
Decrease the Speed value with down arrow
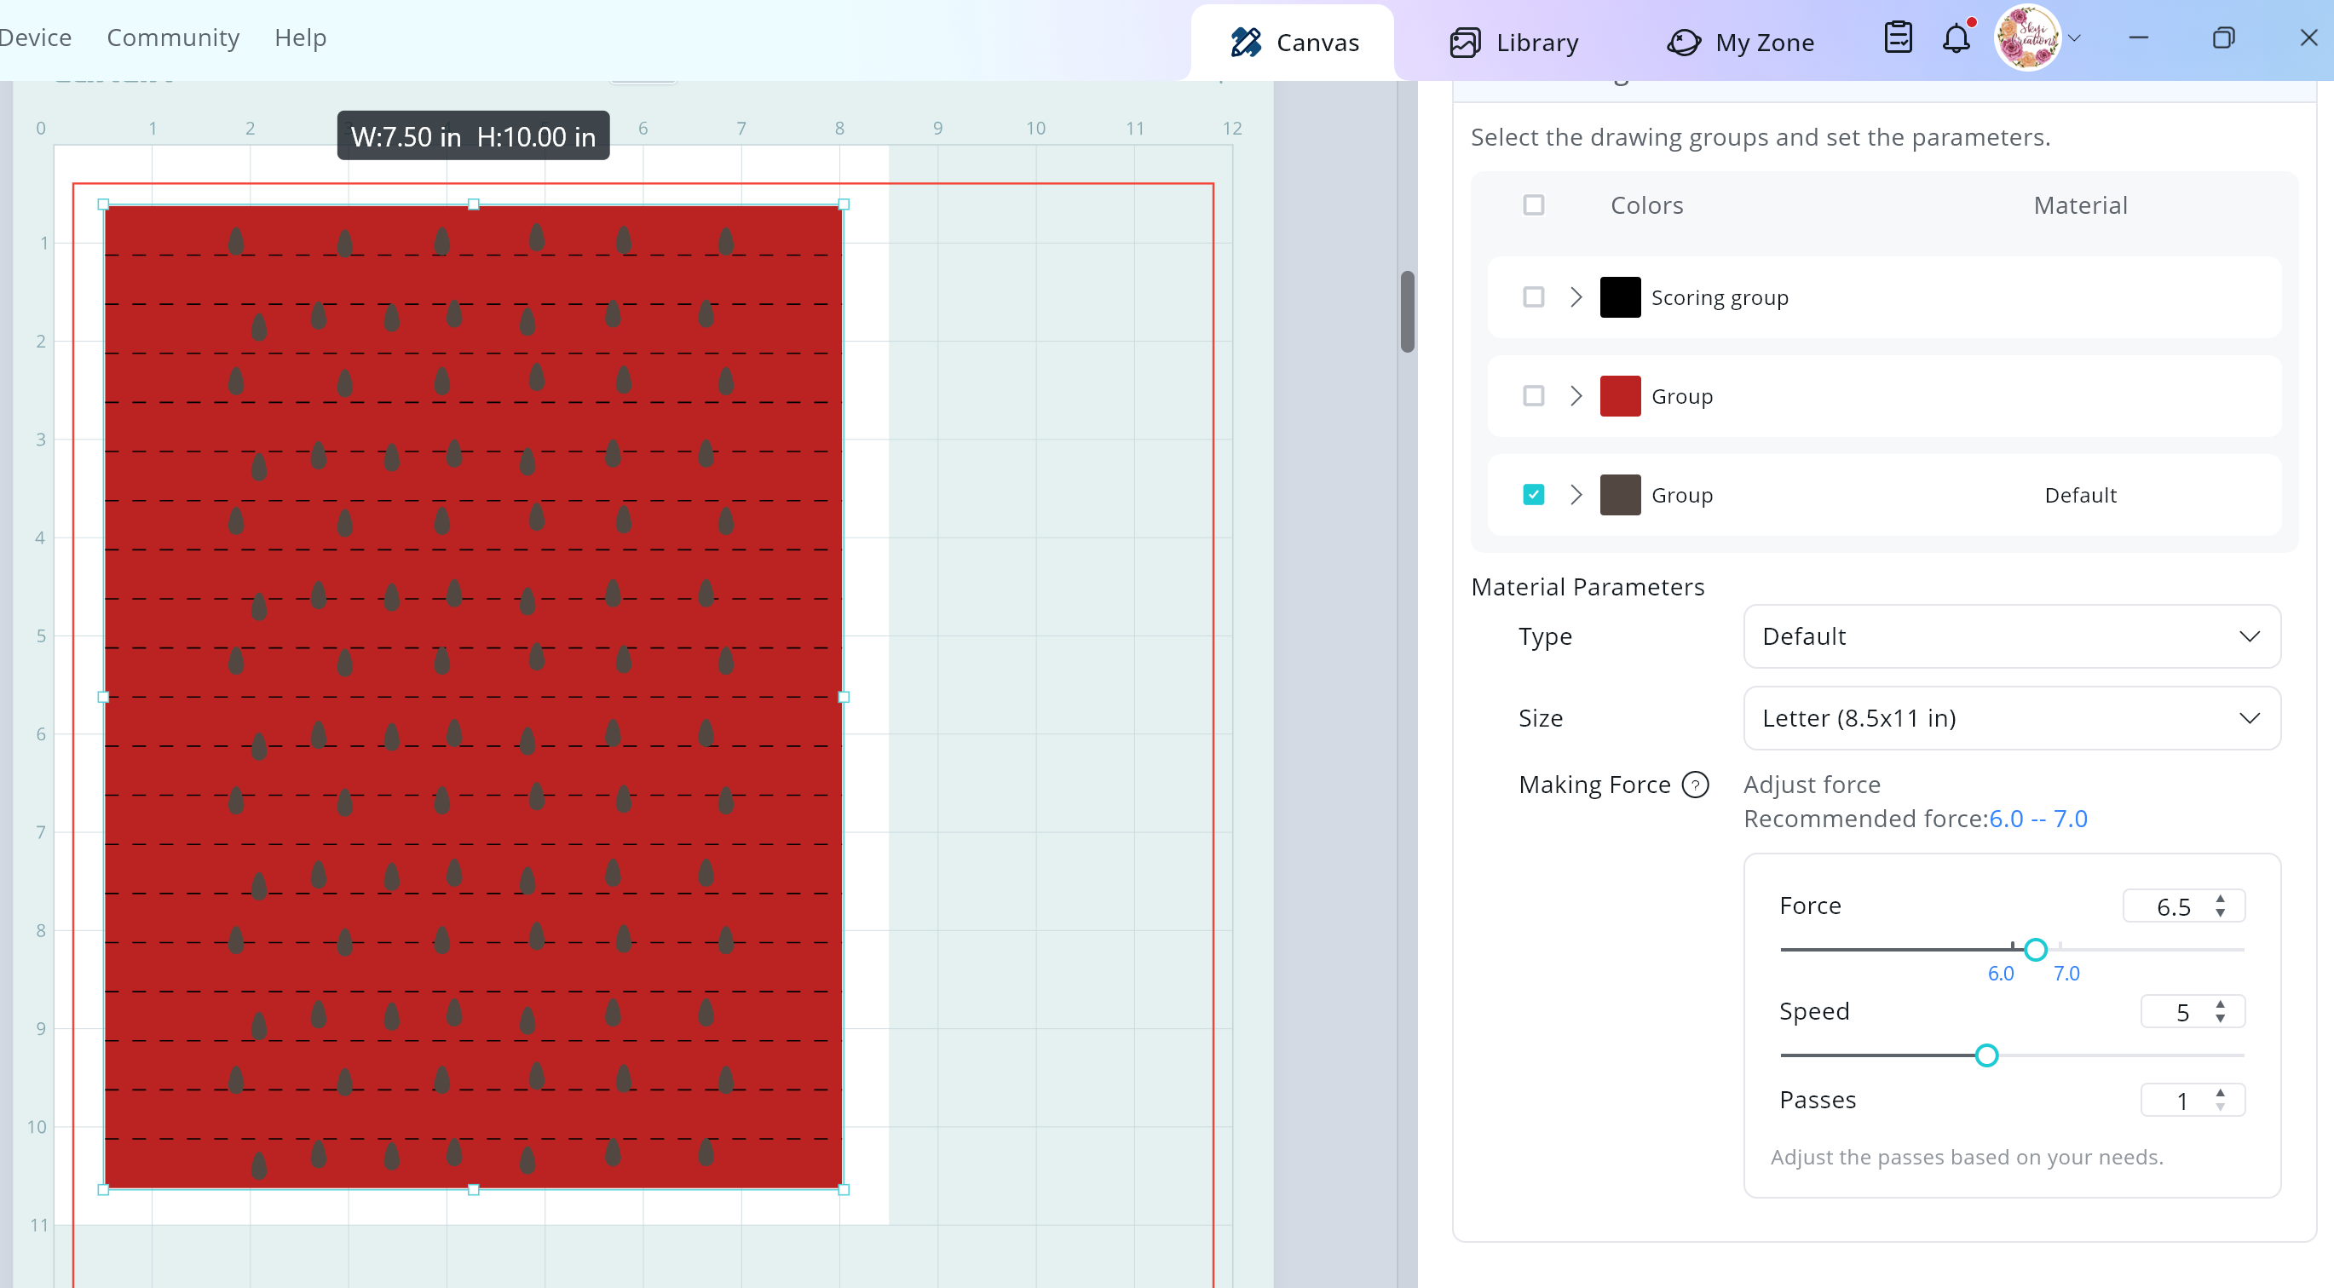(2220, 1019)
